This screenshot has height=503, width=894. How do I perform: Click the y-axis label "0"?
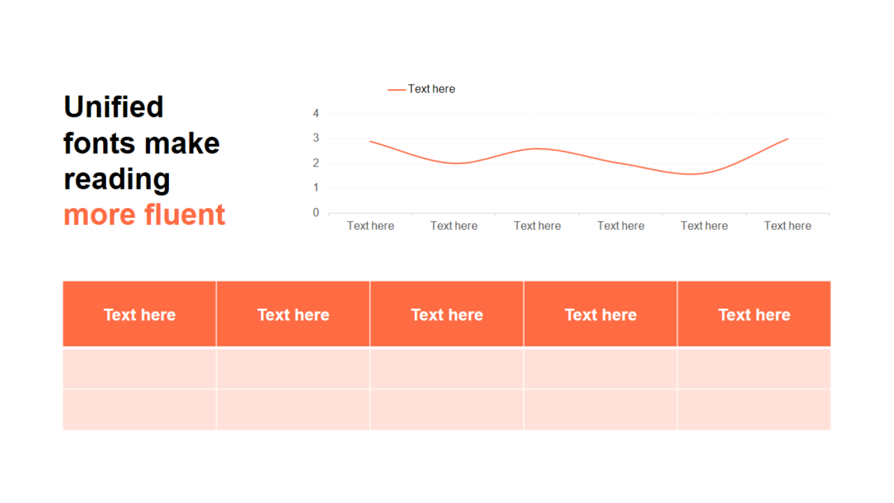point(316,212)
